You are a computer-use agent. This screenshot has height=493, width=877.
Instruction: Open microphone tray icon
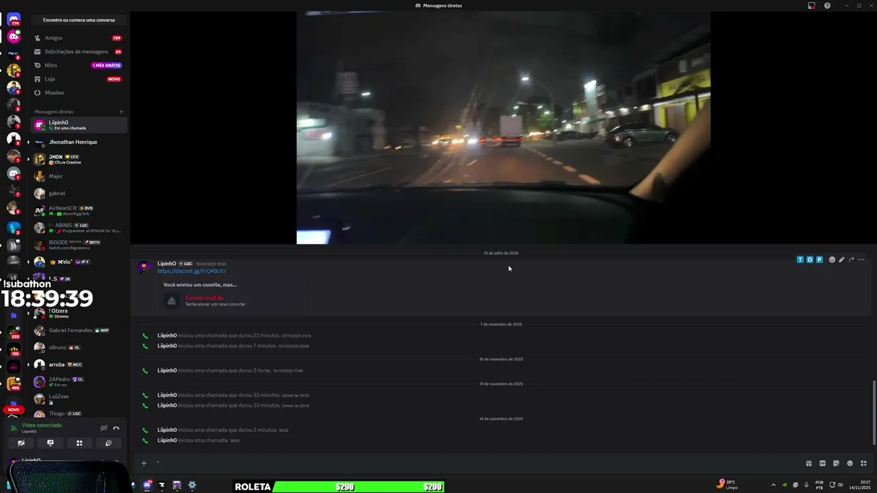click(806, 485)
